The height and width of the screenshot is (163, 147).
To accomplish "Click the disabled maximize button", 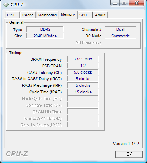I will (x=124, y=3).
